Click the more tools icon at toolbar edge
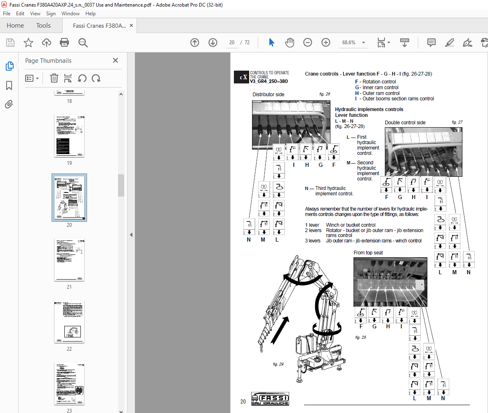The width and height of the screenshot is (488, 413). pos(485,43)
